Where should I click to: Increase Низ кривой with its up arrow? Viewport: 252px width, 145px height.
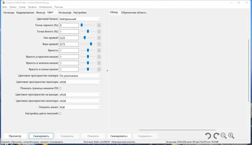pyautogui.click(x=99, y=37)
